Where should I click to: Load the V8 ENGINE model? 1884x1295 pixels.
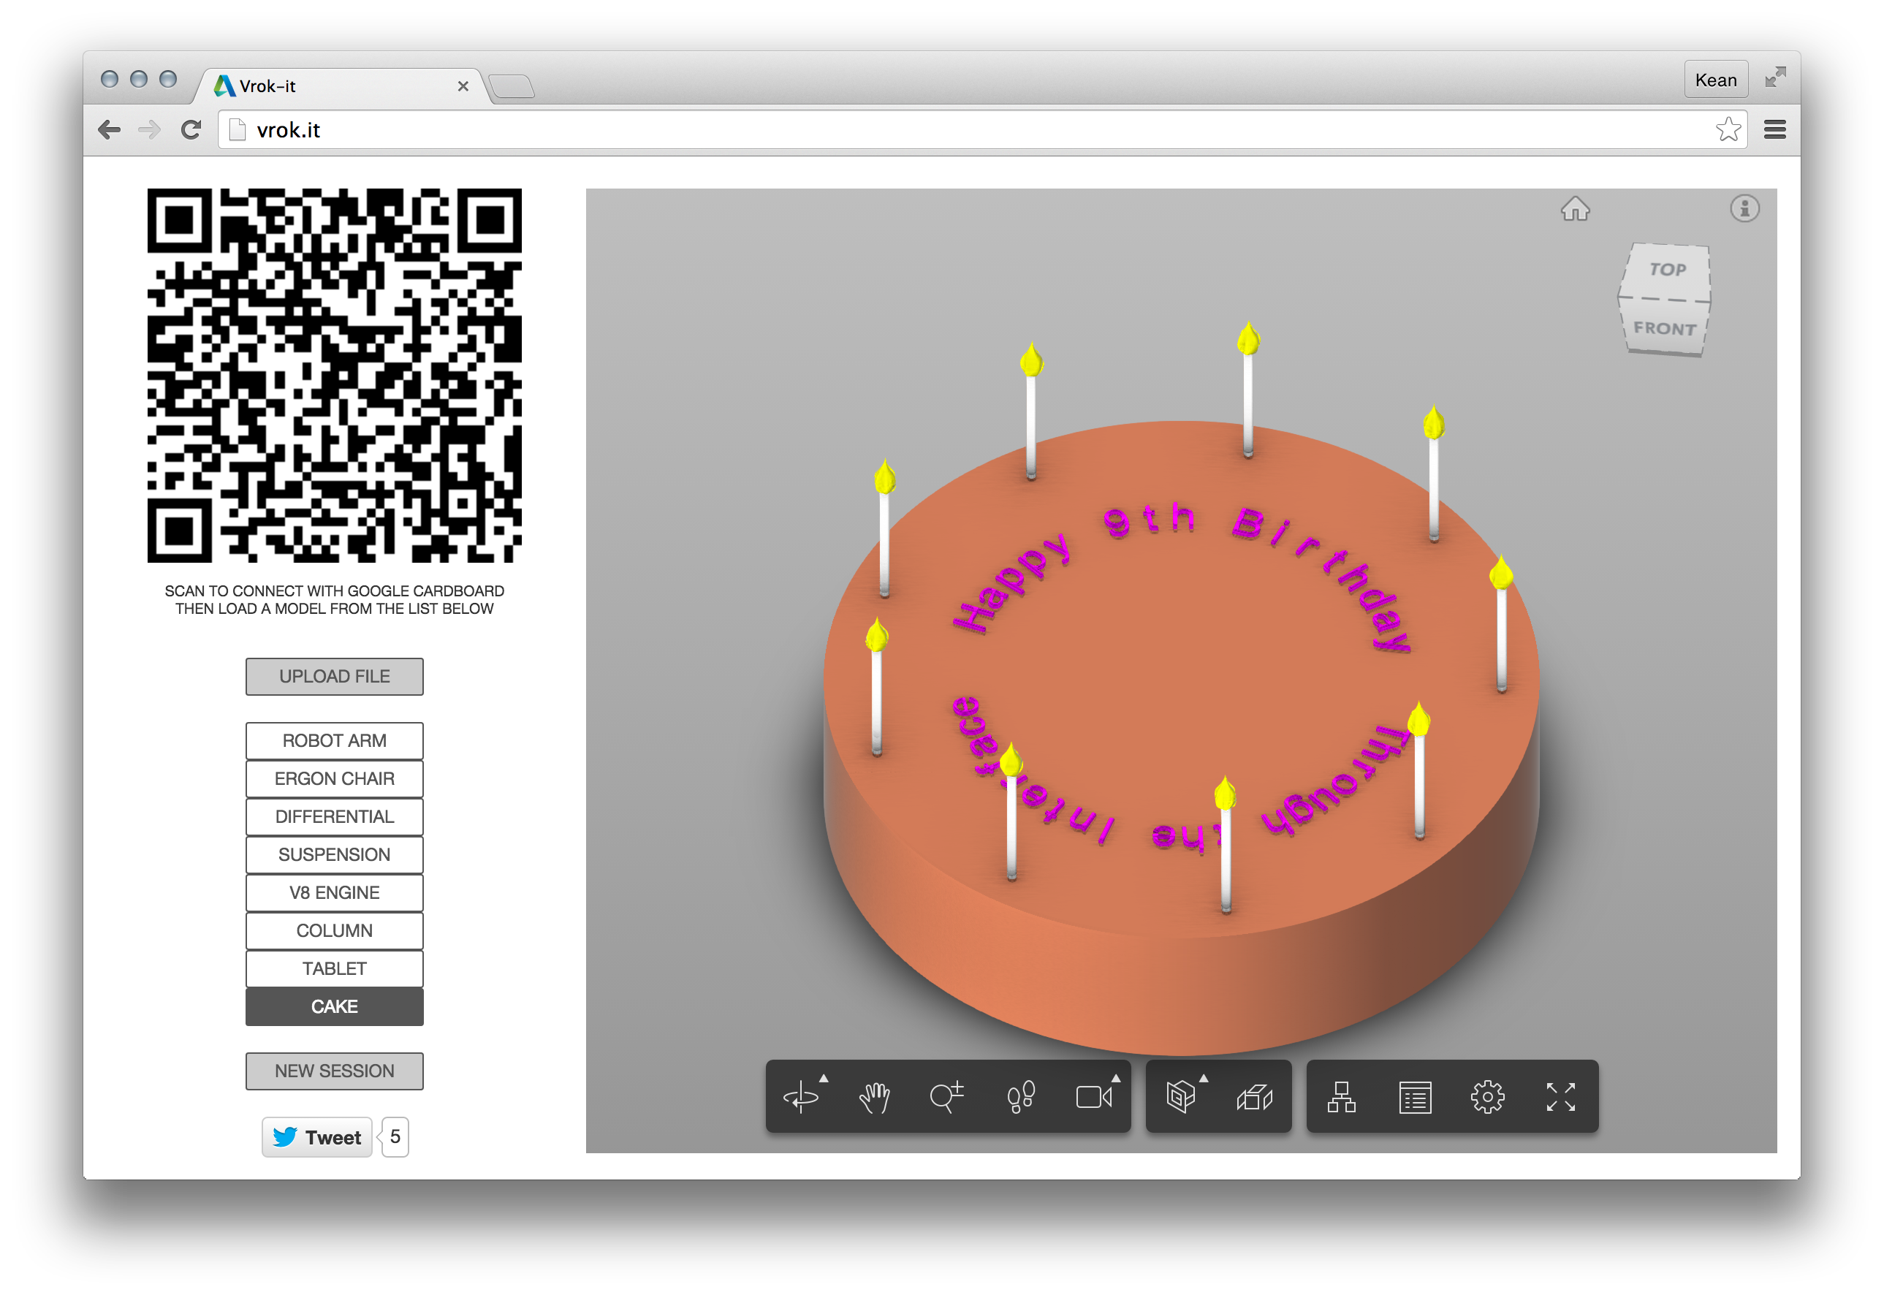(334, 892)
